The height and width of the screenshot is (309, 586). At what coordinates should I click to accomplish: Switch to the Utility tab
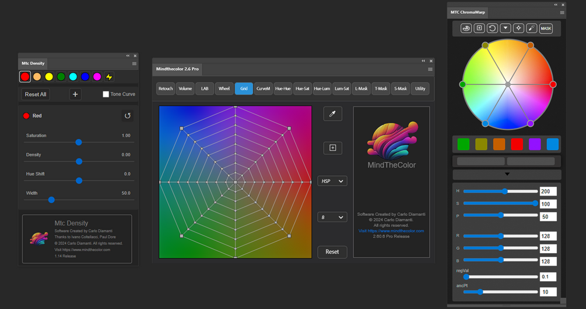pos(420,88)
